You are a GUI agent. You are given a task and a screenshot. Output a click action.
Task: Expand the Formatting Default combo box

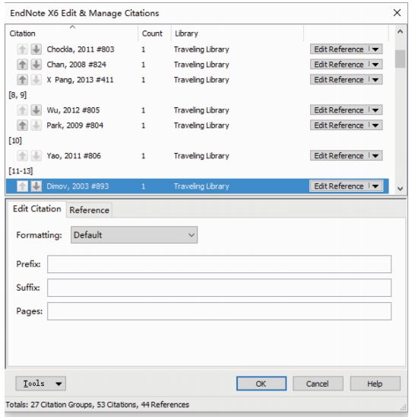134,235
